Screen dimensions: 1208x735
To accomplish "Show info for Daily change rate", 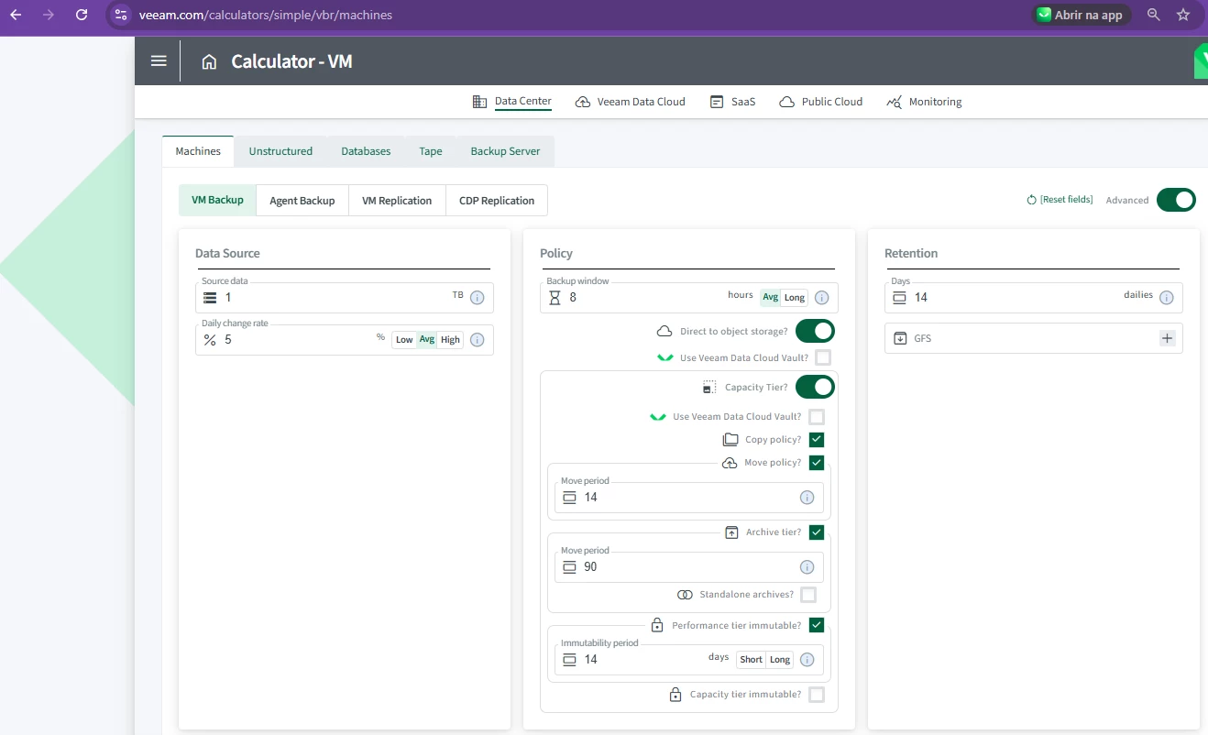I will pyautogui.click(x=477, y=340).
